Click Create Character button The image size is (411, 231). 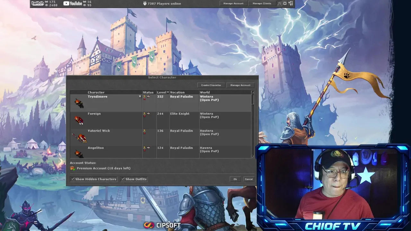[211, 85]
